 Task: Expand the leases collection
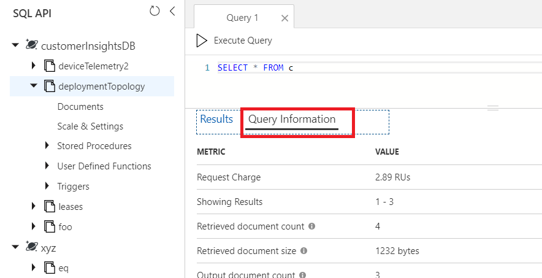34,206
